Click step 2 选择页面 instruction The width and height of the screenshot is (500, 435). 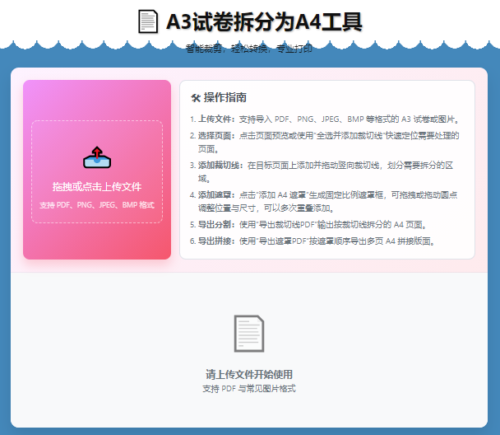(x=325, y=143)
